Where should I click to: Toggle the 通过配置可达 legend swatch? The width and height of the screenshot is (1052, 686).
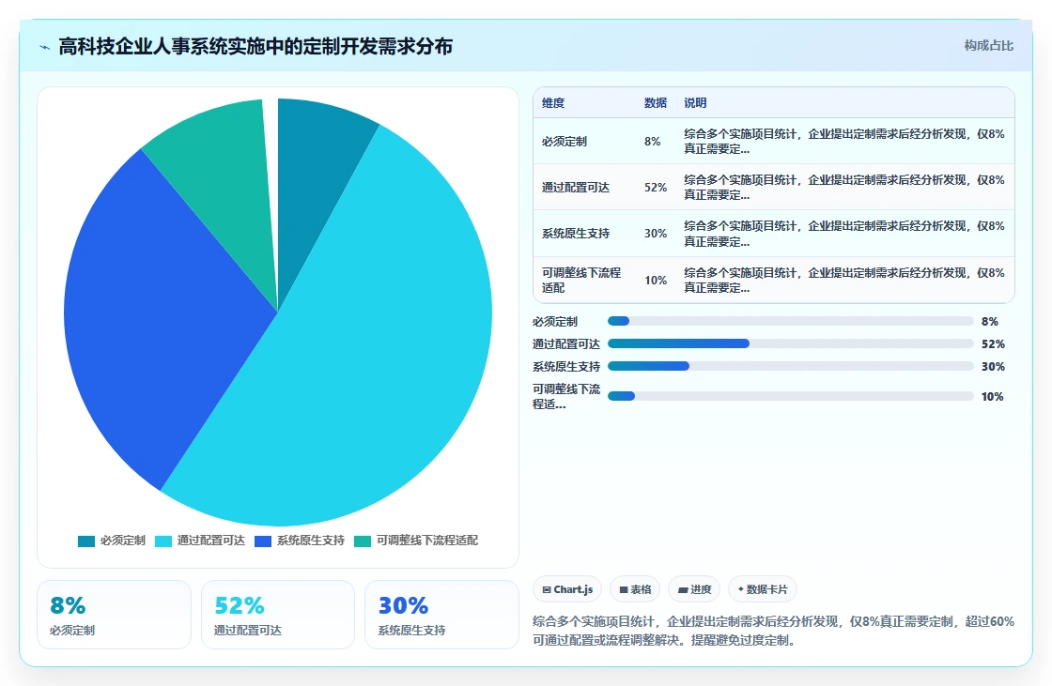tap(163, 541)
